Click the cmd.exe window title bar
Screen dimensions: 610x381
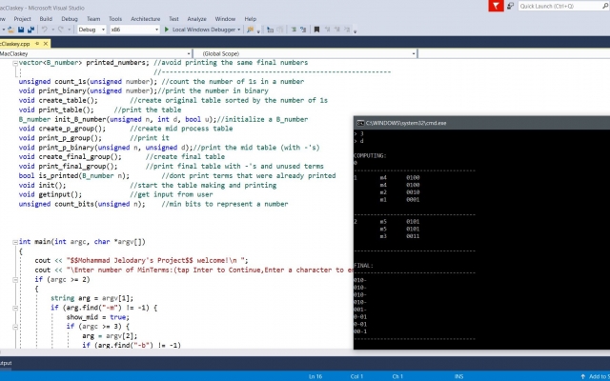coord(481,123)
